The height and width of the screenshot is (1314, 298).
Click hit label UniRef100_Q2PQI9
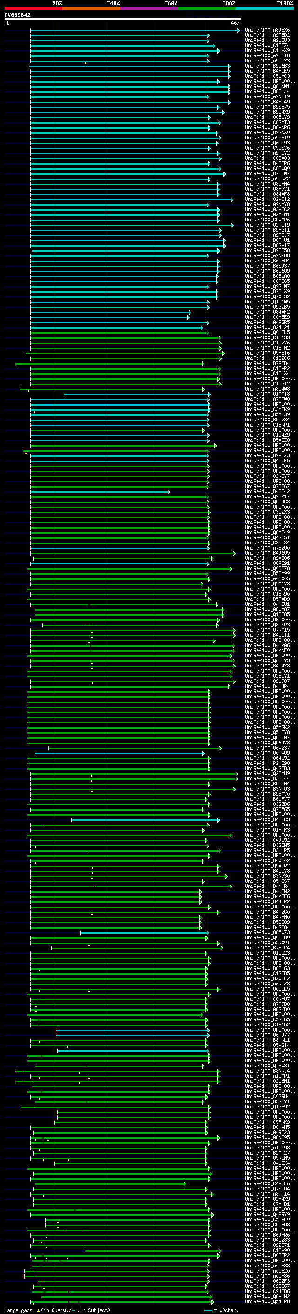point(267,225)
